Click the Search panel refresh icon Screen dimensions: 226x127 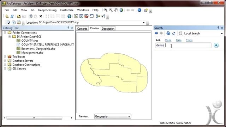pyautogui.click(x=174, y=33)
